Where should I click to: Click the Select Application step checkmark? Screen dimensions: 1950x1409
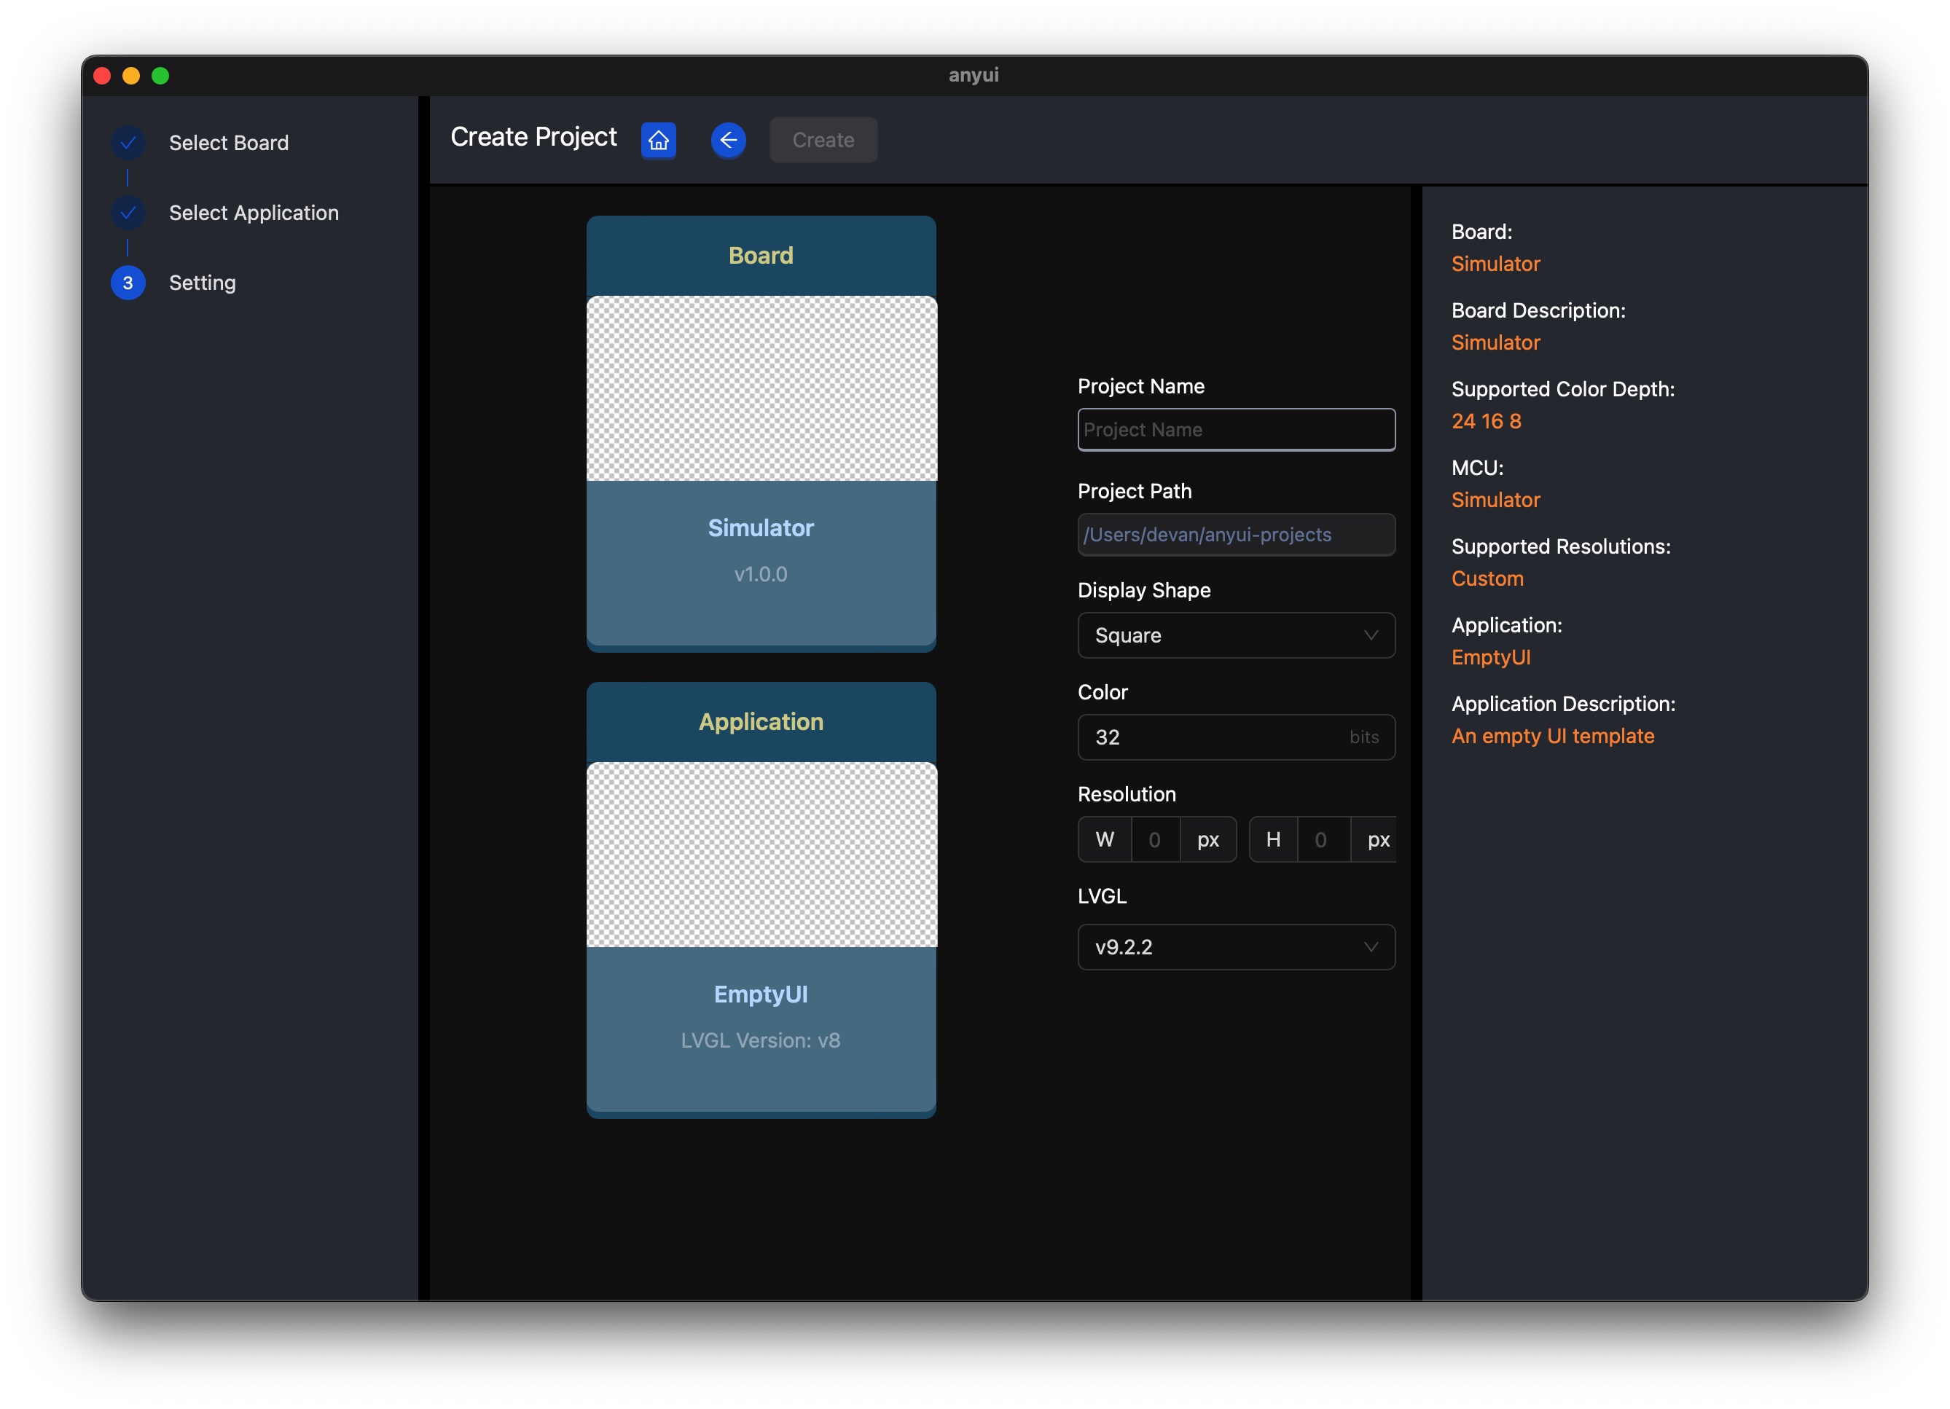128,212
